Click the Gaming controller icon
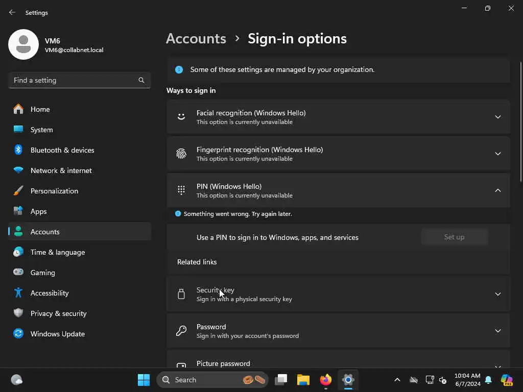 pos(18,272)
